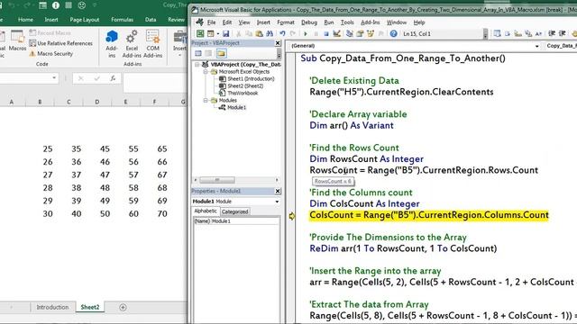
Task: Click the List Properties/Methods icon in Edit toolbar
Action: tap(497, 34)
